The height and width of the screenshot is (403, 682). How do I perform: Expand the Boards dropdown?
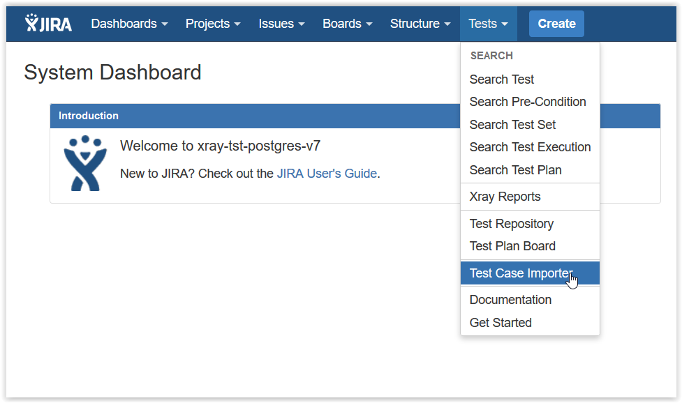(x=347, y=24)
